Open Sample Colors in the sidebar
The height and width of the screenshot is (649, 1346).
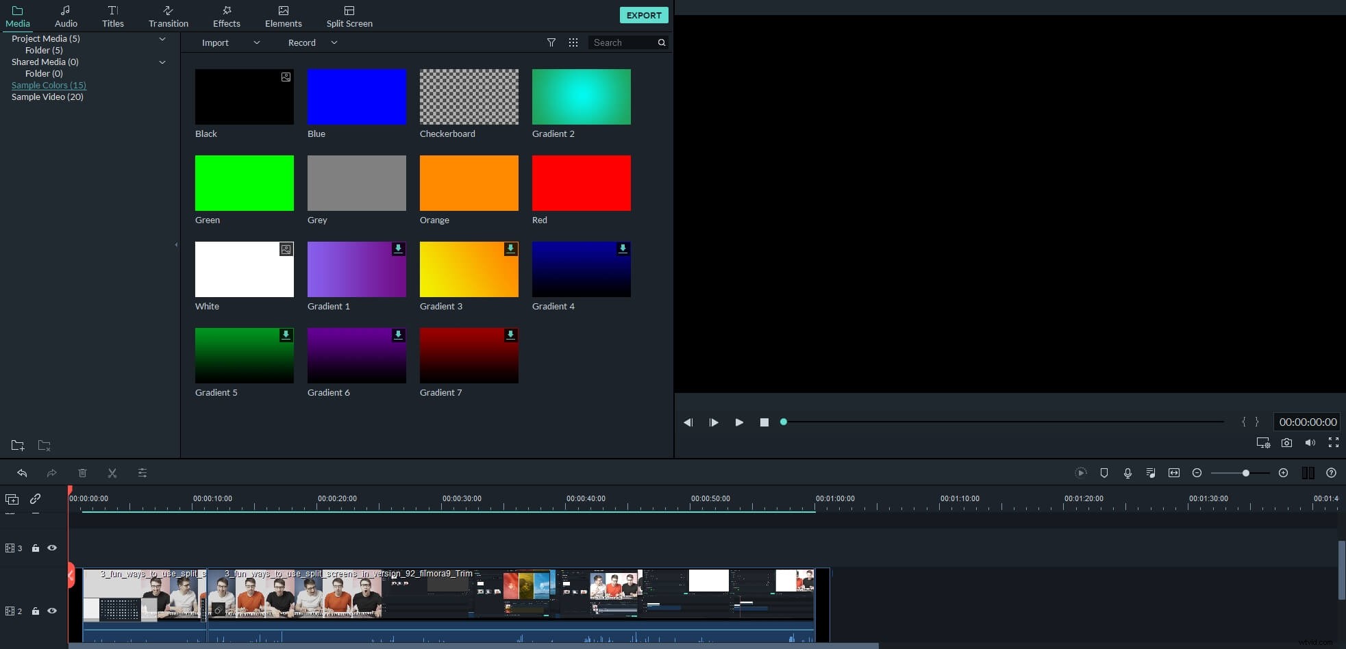48,85
